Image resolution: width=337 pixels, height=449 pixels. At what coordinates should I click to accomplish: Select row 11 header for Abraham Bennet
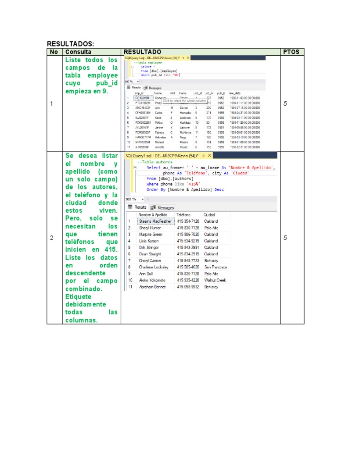click(130, 287)
